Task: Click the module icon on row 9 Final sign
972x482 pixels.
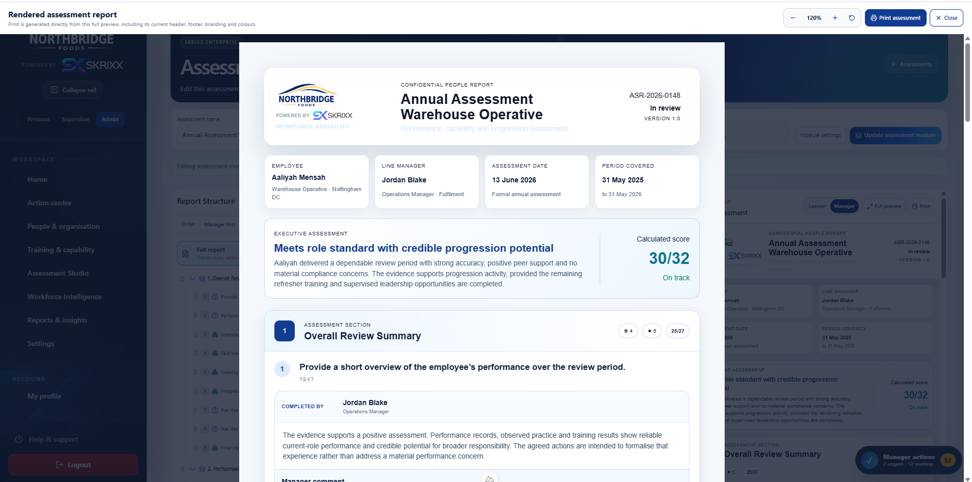Action: coord(215,448)
